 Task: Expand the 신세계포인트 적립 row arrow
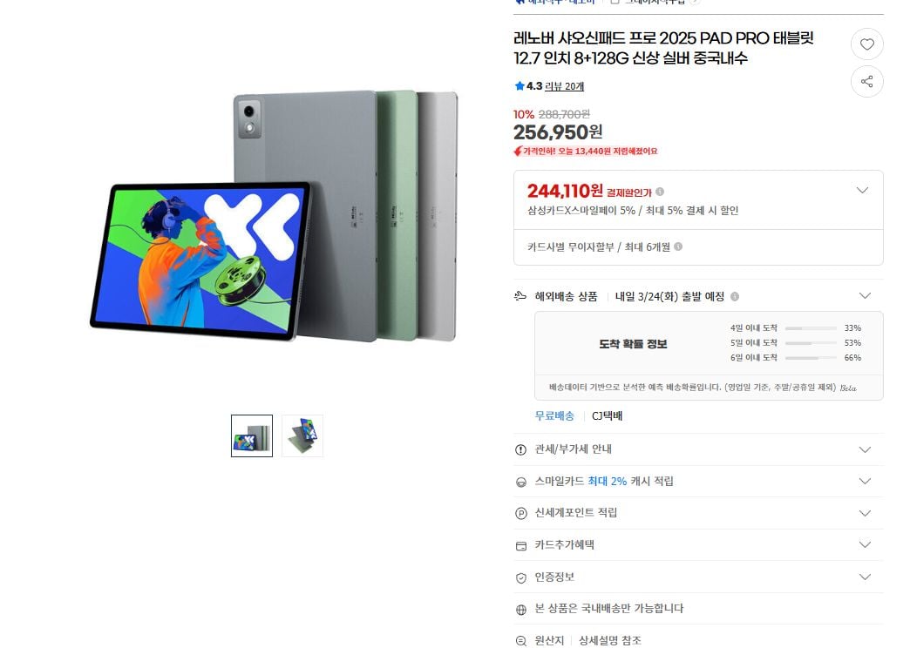865,513
